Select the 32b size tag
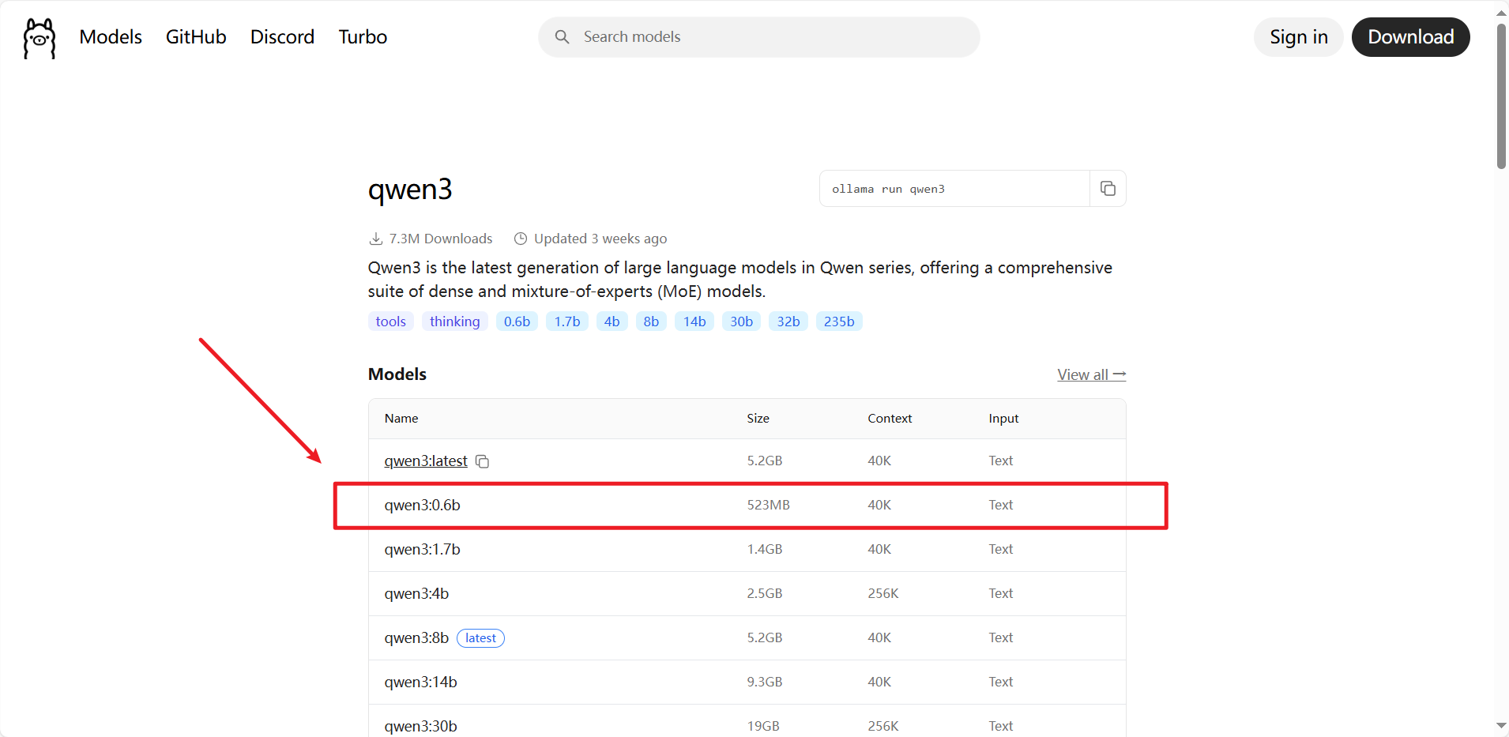1509x737 pixels. [788, 321]
